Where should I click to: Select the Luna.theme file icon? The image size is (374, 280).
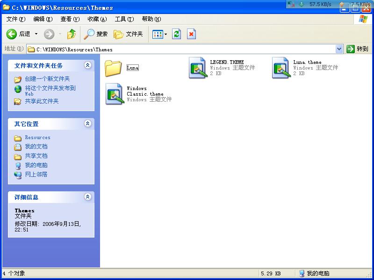(281, 68)
